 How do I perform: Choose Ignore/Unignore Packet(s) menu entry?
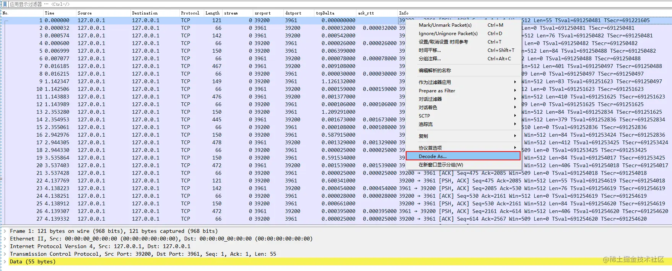[x=463, y=33]
